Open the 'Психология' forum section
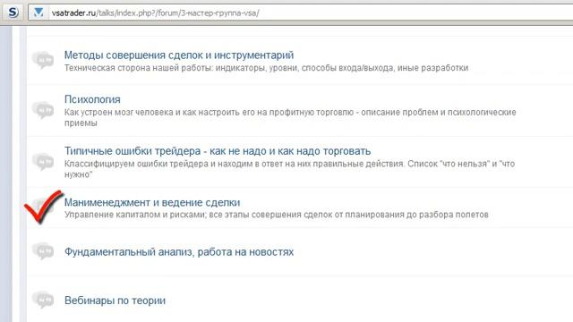The height and width of the screenshot is (322, 573). 92,99
